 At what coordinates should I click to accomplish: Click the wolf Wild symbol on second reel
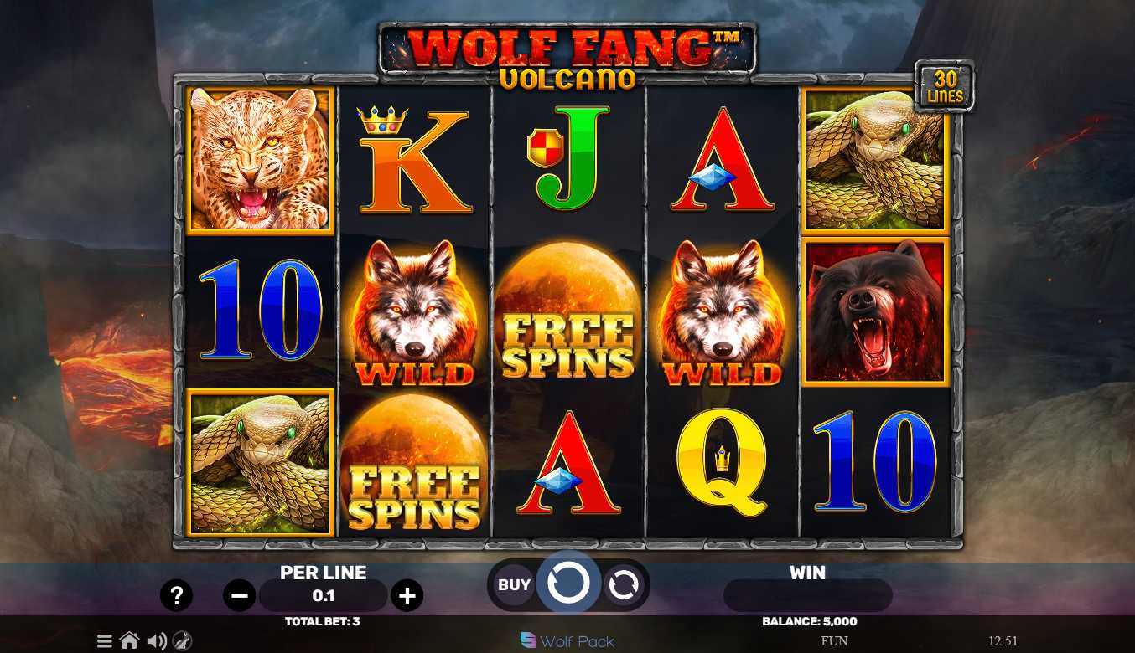tap(414, 313)
